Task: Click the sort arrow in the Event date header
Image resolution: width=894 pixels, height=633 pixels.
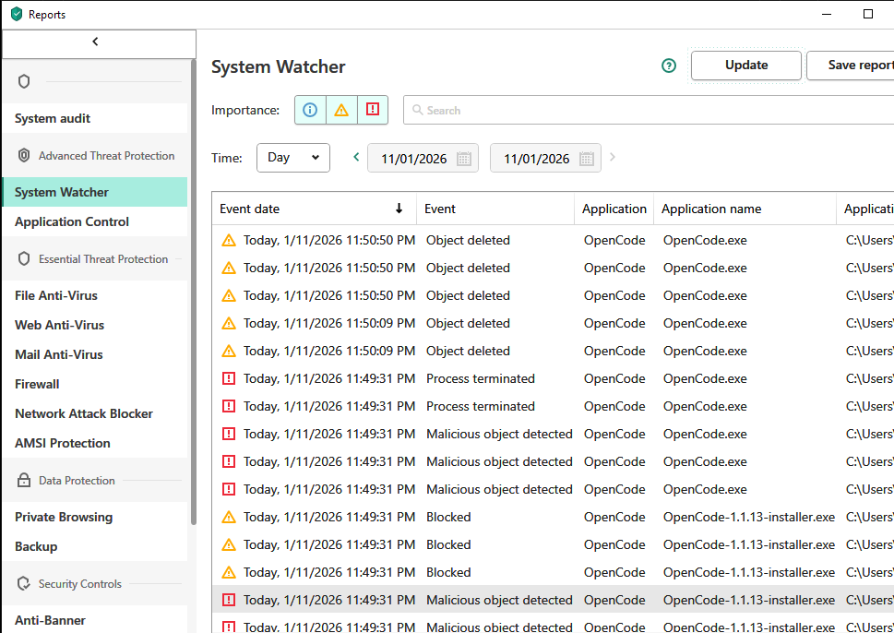Action: 399,209
